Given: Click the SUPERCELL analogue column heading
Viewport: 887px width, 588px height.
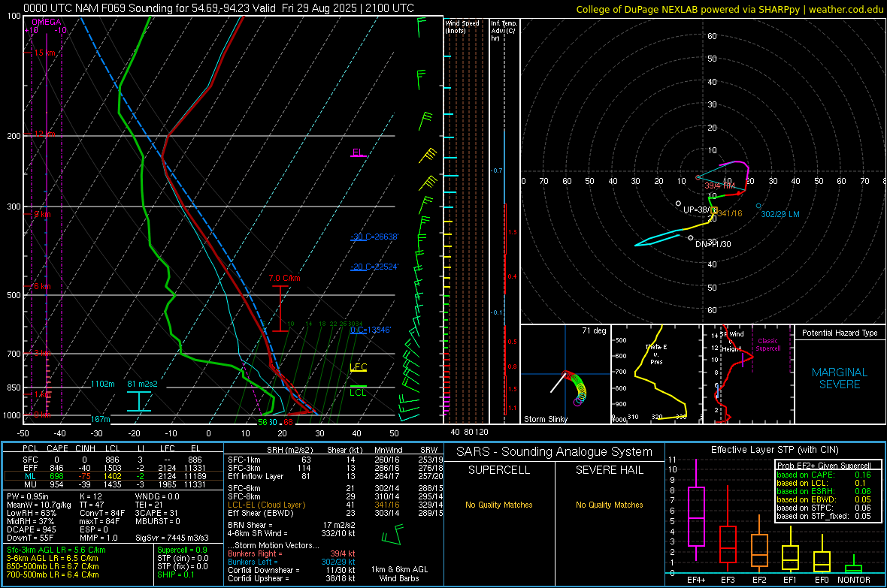Looking at the screenshot, I should tap(499, 470).
